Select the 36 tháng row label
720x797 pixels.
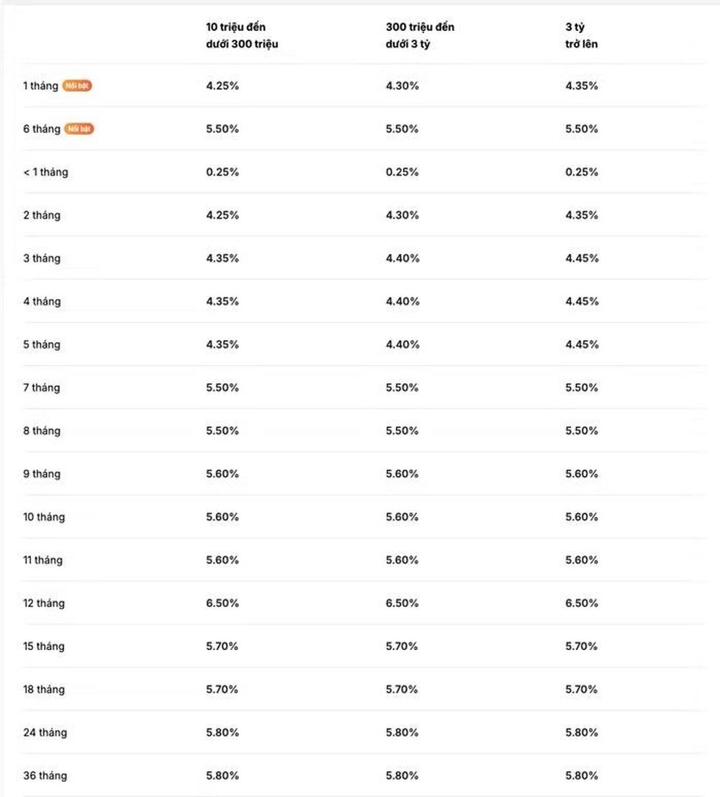tap(45, 775)
